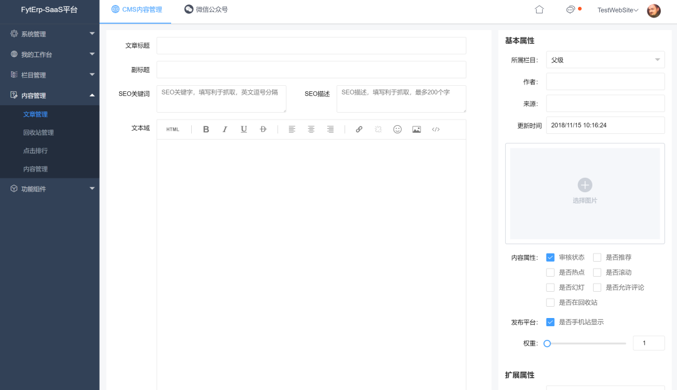Click the Bold formatting icon
This screenshot has width=677, height=390.
206,130
